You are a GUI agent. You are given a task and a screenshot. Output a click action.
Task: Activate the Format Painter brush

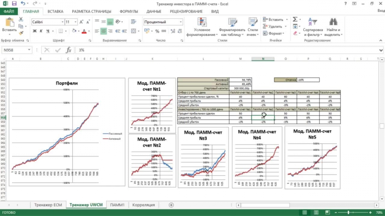tap(21, 33)
